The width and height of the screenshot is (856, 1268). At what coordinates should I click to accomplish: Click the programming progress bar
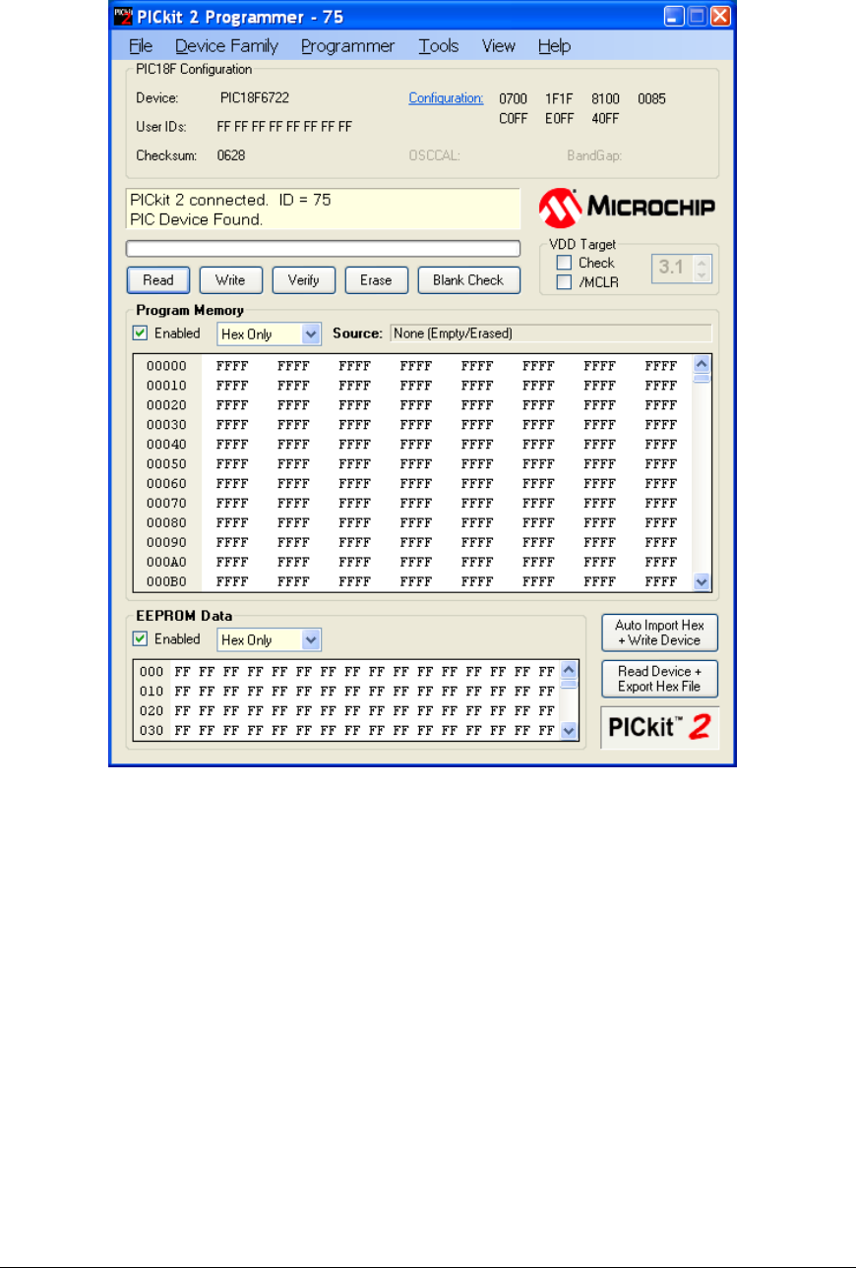(x=324, y=248)
